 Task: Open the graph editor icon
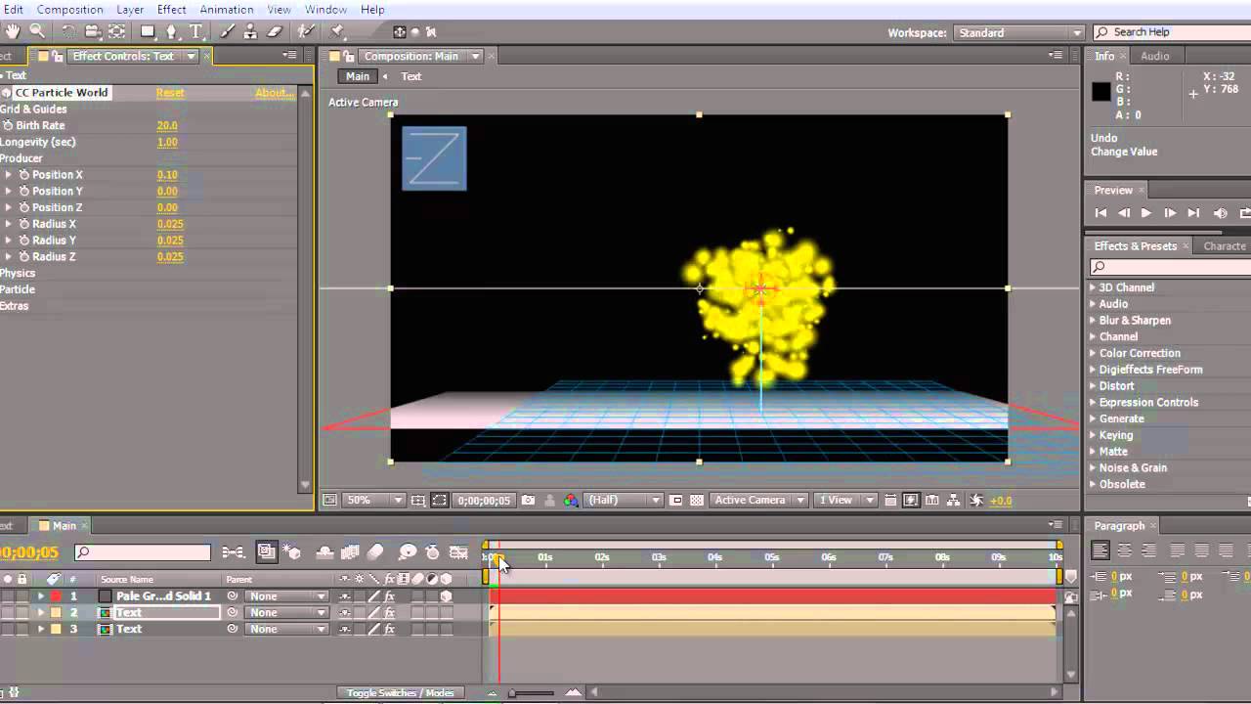coord(457,552)
